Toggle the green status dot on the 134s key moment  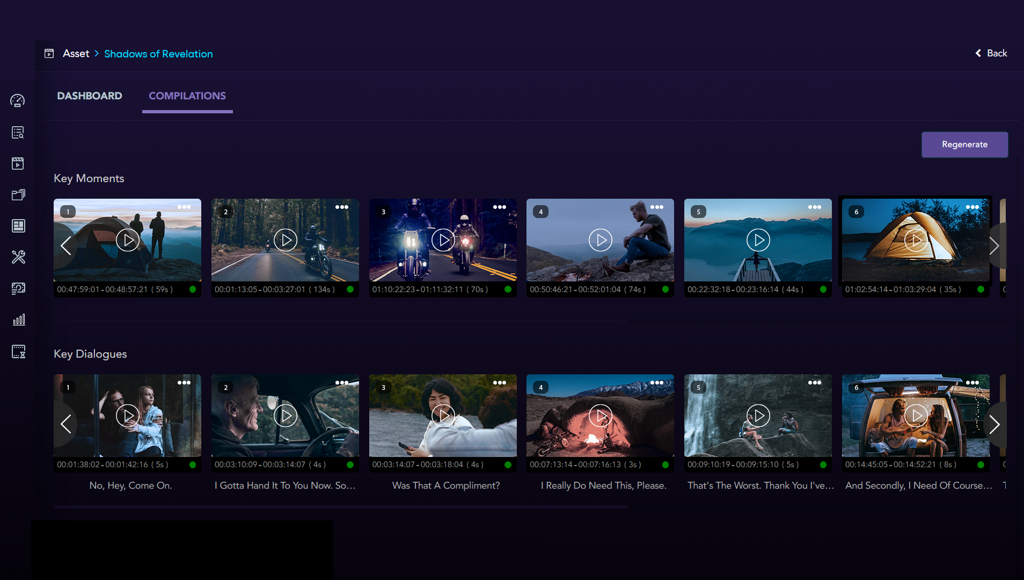(350, 289)
